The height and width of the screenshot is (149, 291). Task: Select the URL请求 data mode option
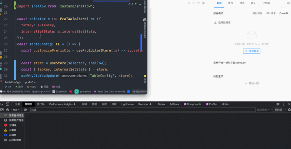tap(271, 13)
